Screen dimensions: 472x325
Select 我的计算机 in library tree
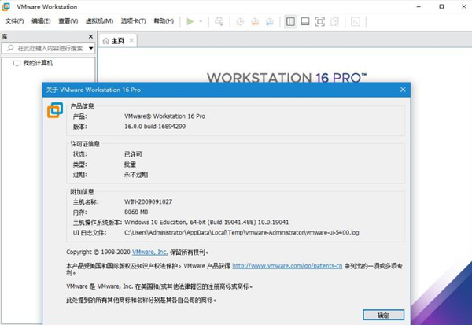[37, 64]
